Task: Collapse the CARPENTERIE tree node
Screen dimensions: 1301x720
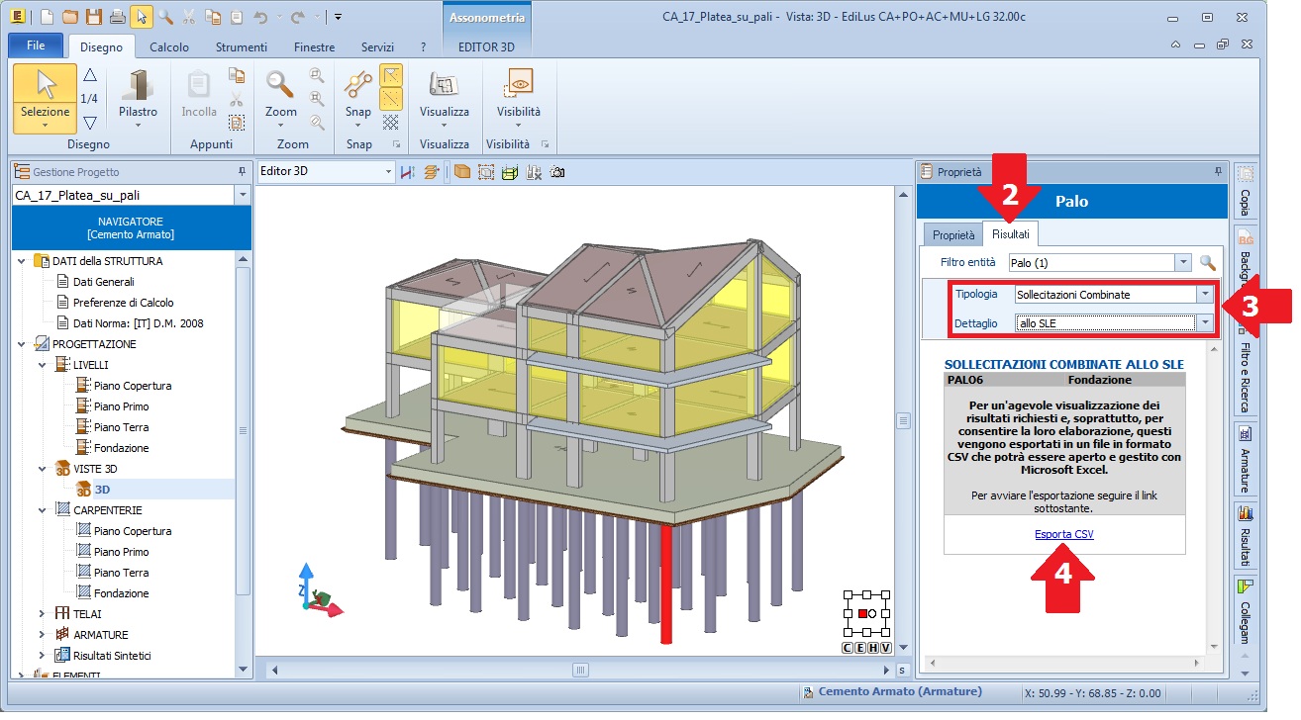Action: pos(43,510)
